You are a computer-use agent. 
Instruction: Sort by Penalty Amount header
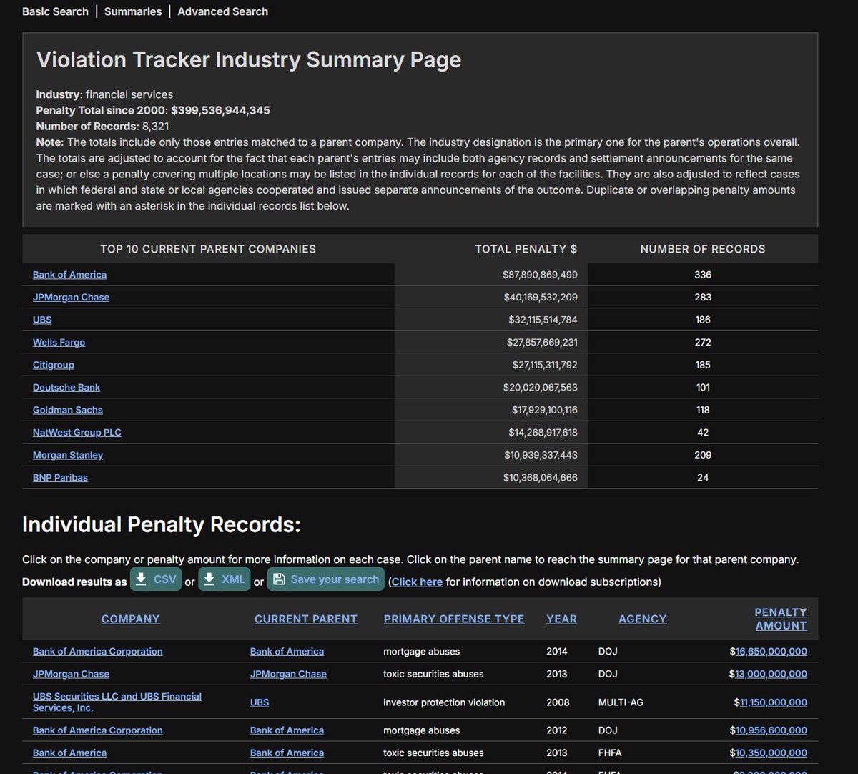[x=781, y=619]
